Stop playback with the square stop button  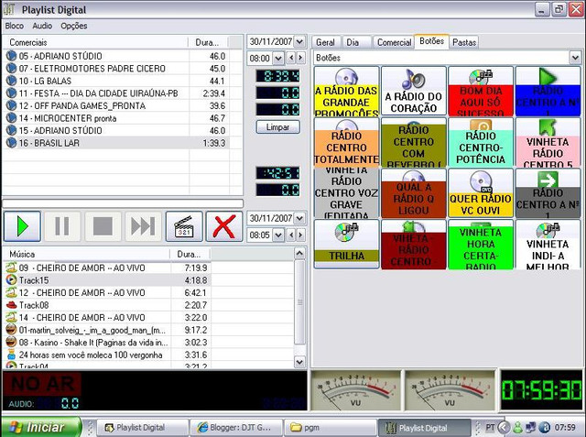[x=103, y=226]
